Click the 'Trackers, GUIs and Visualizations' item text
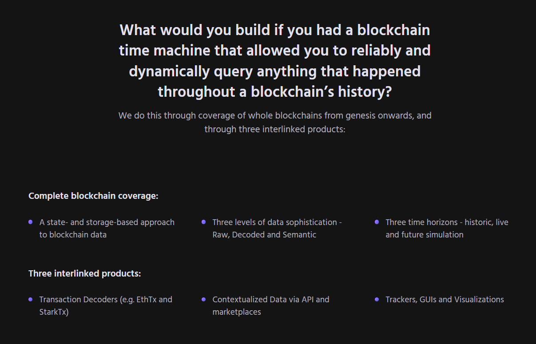The width and height of the screenshot is (536, 344). [x=445, y=300]
